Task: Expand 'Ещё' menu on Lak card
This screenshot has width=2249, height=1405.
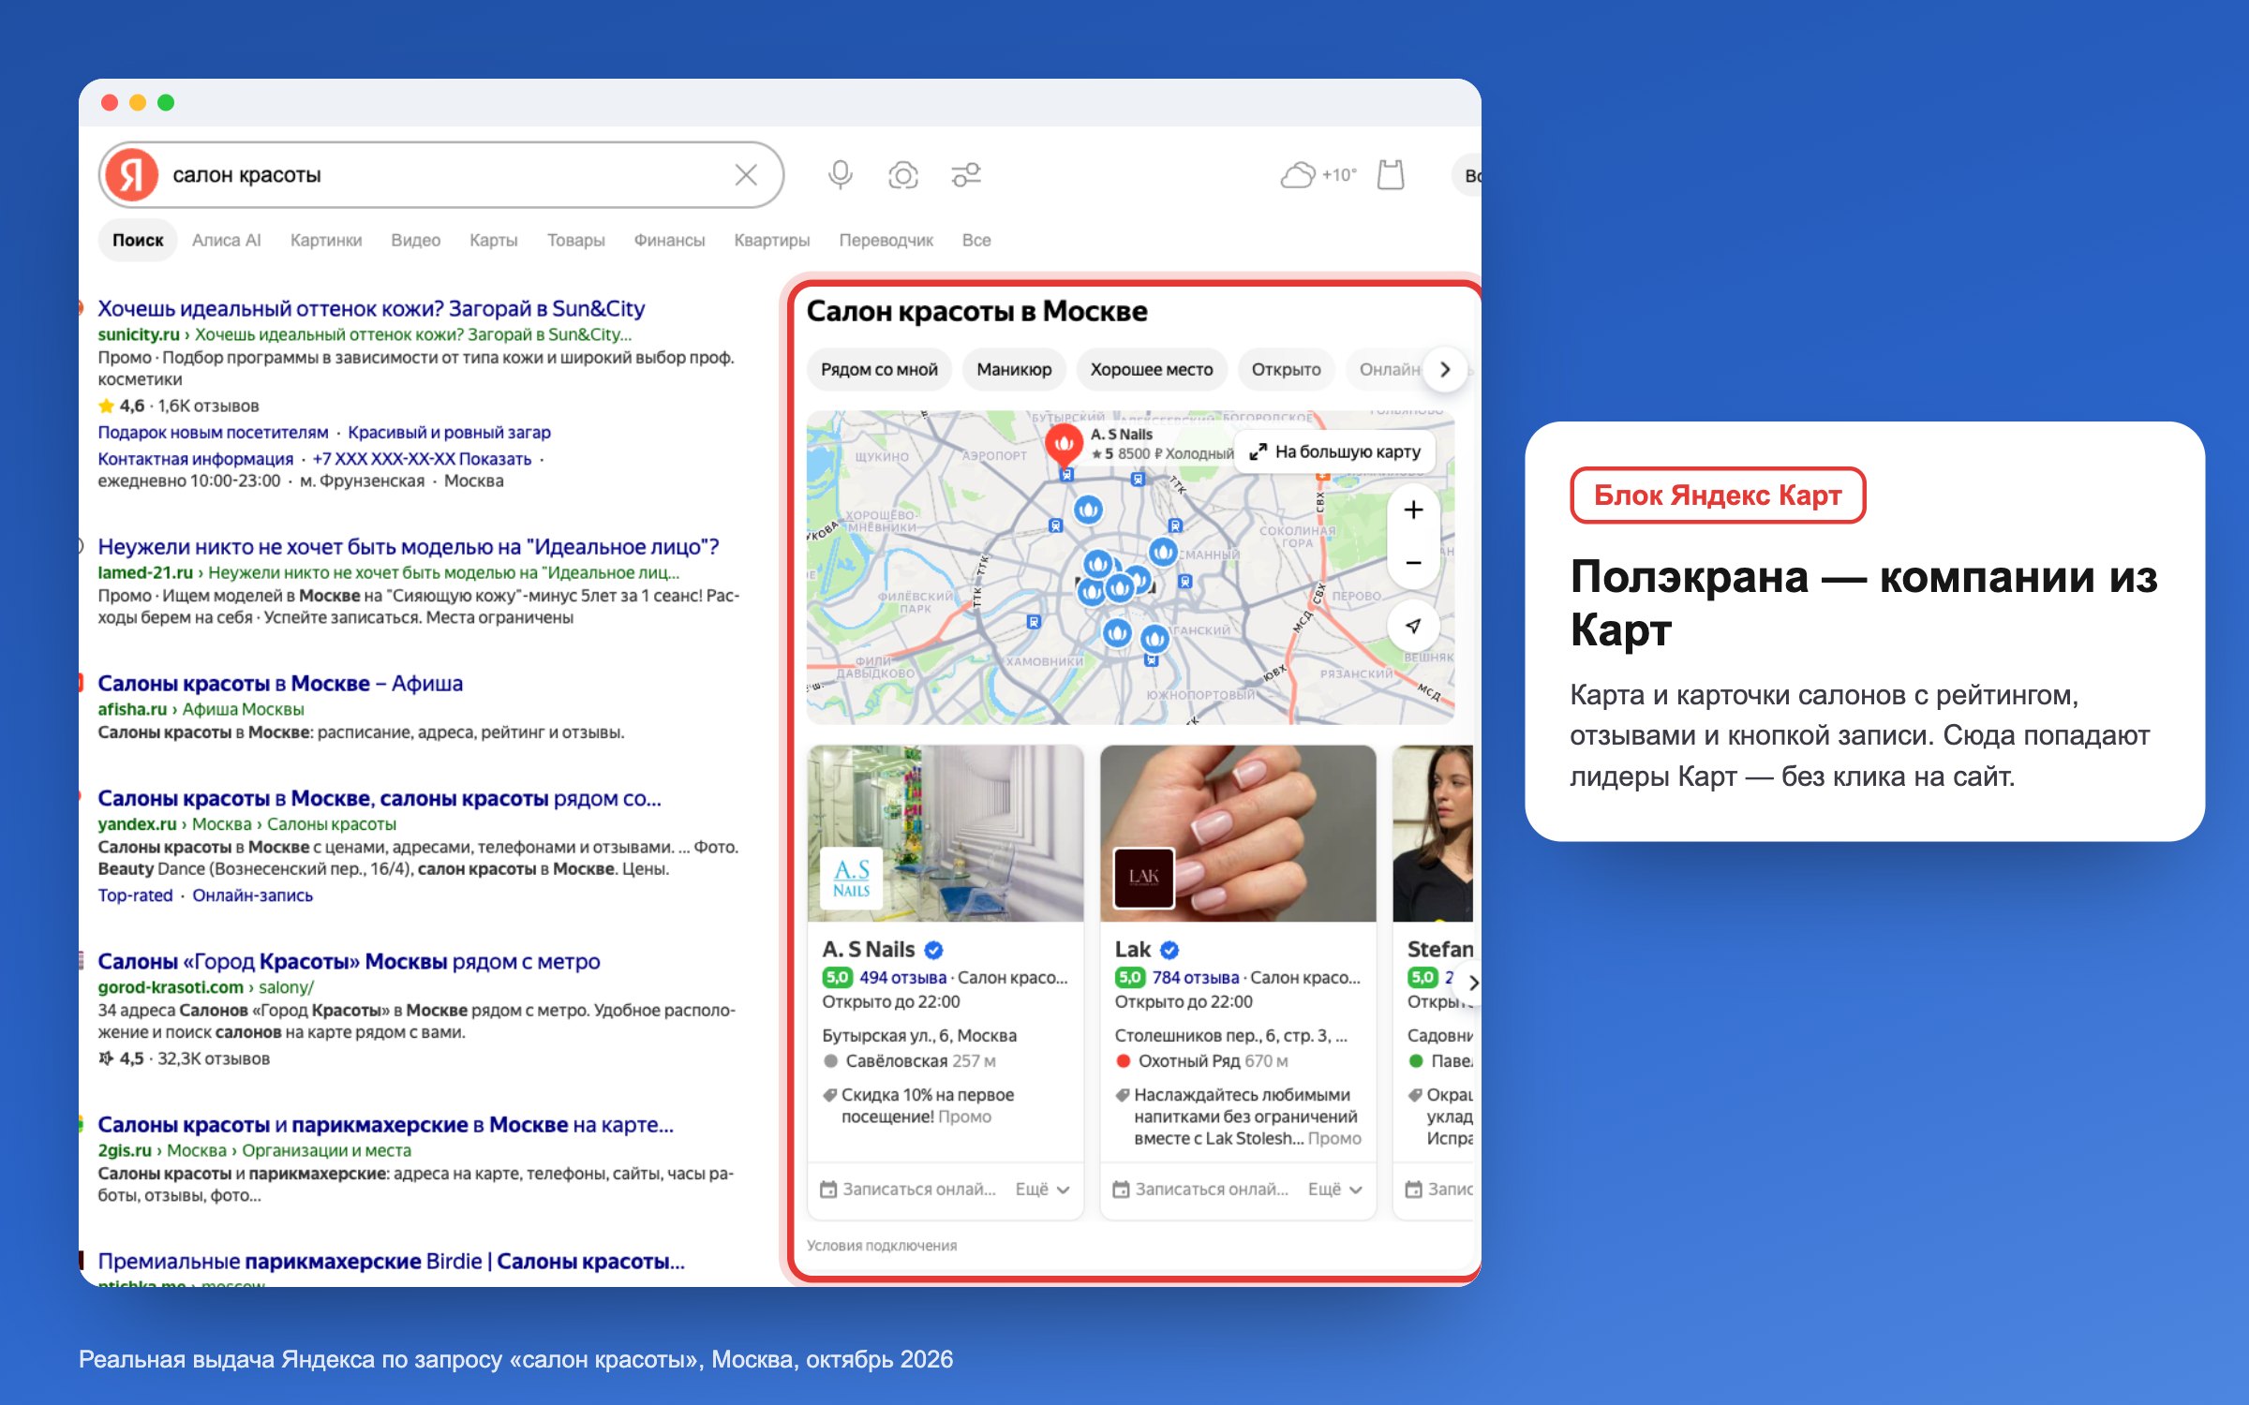Action: coord(1334,1190)
